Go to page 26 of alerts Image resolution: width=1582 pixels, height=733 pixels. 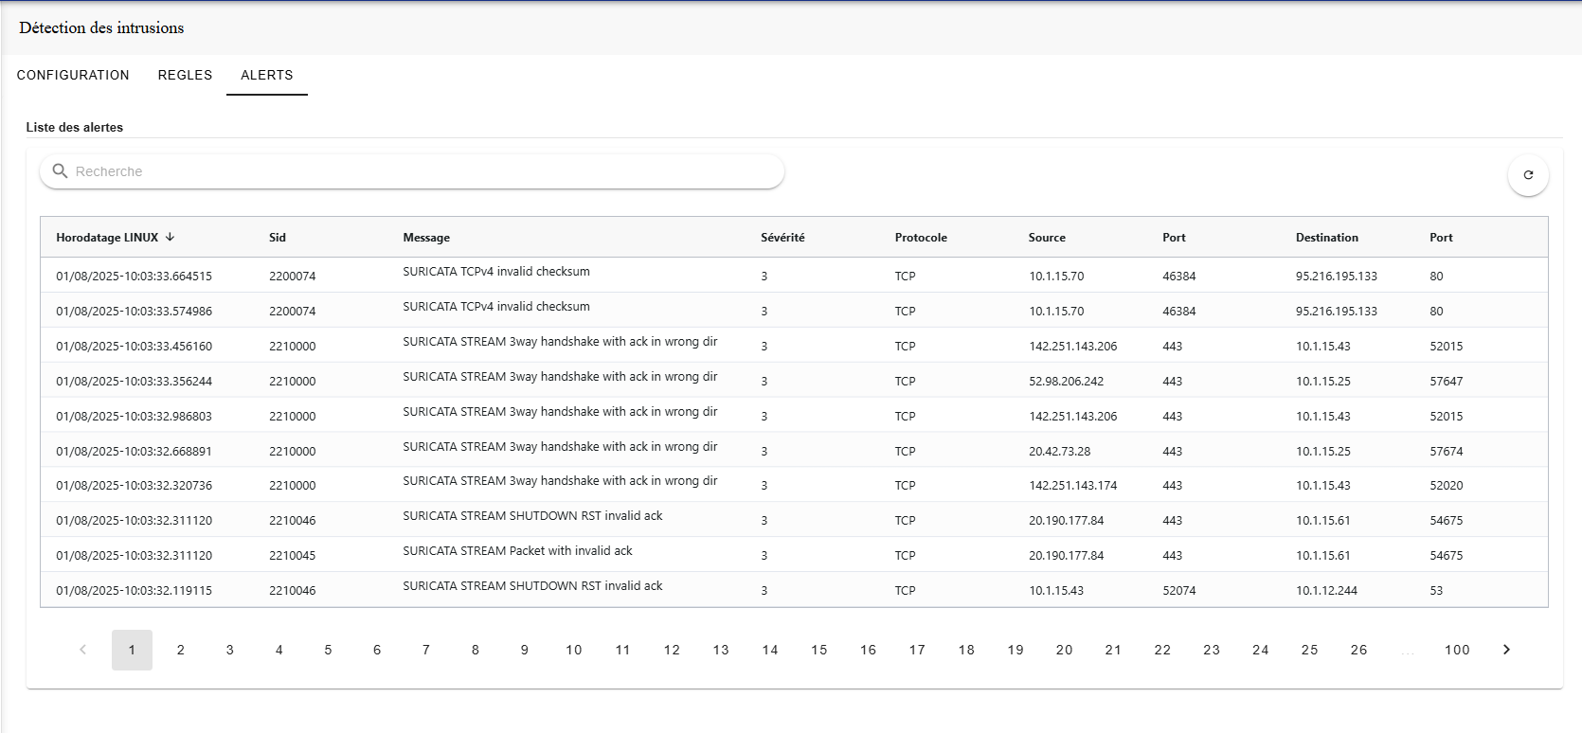1359,650
